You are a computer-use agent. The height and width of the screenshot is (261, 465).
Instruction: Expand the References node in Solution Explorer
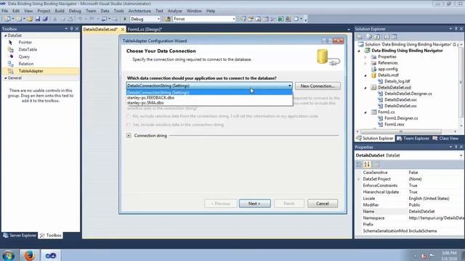click(x=365, y=63)
